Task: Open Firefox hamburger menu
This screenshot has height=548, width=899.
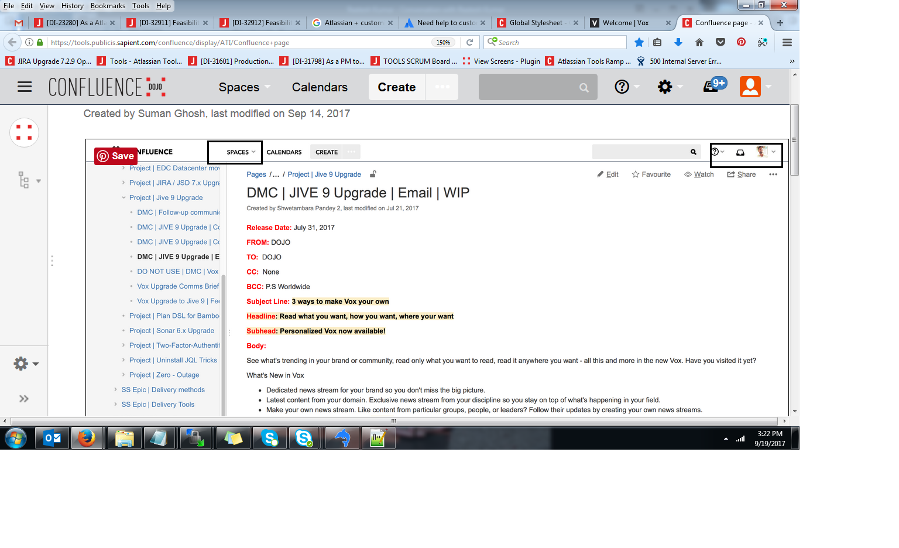Action: point(787,42)
